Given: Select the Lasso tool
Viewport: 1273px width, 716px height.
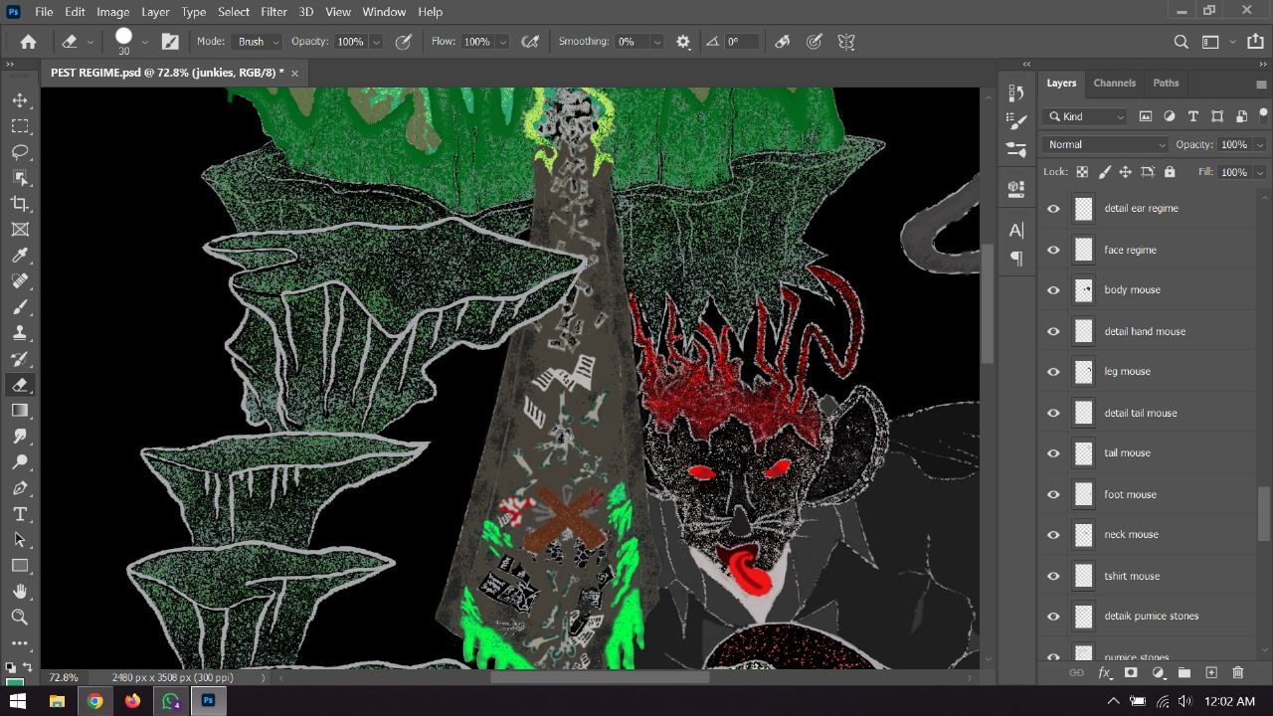Looking at the screenshot, I should 20,152.
